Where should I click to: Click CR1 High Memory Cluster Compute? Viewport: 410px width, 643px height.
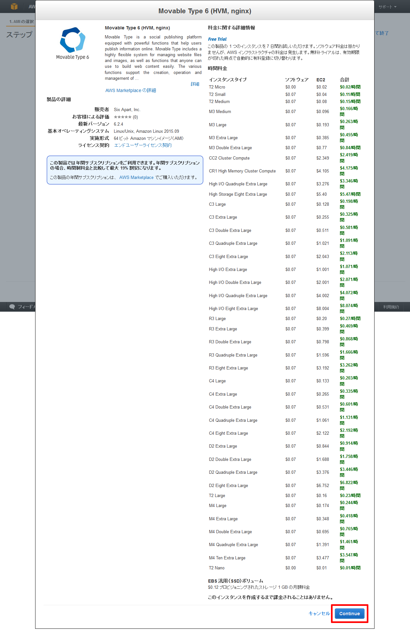coord(242,171)
